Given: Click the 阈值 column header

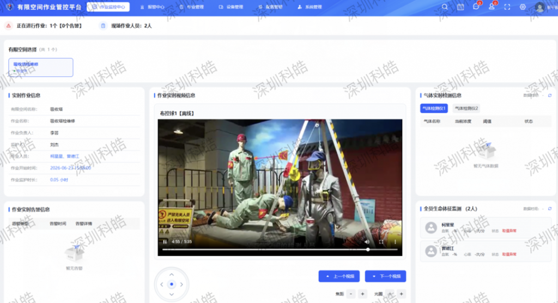Looking at the screenshot, I should [x=487, y=122].
